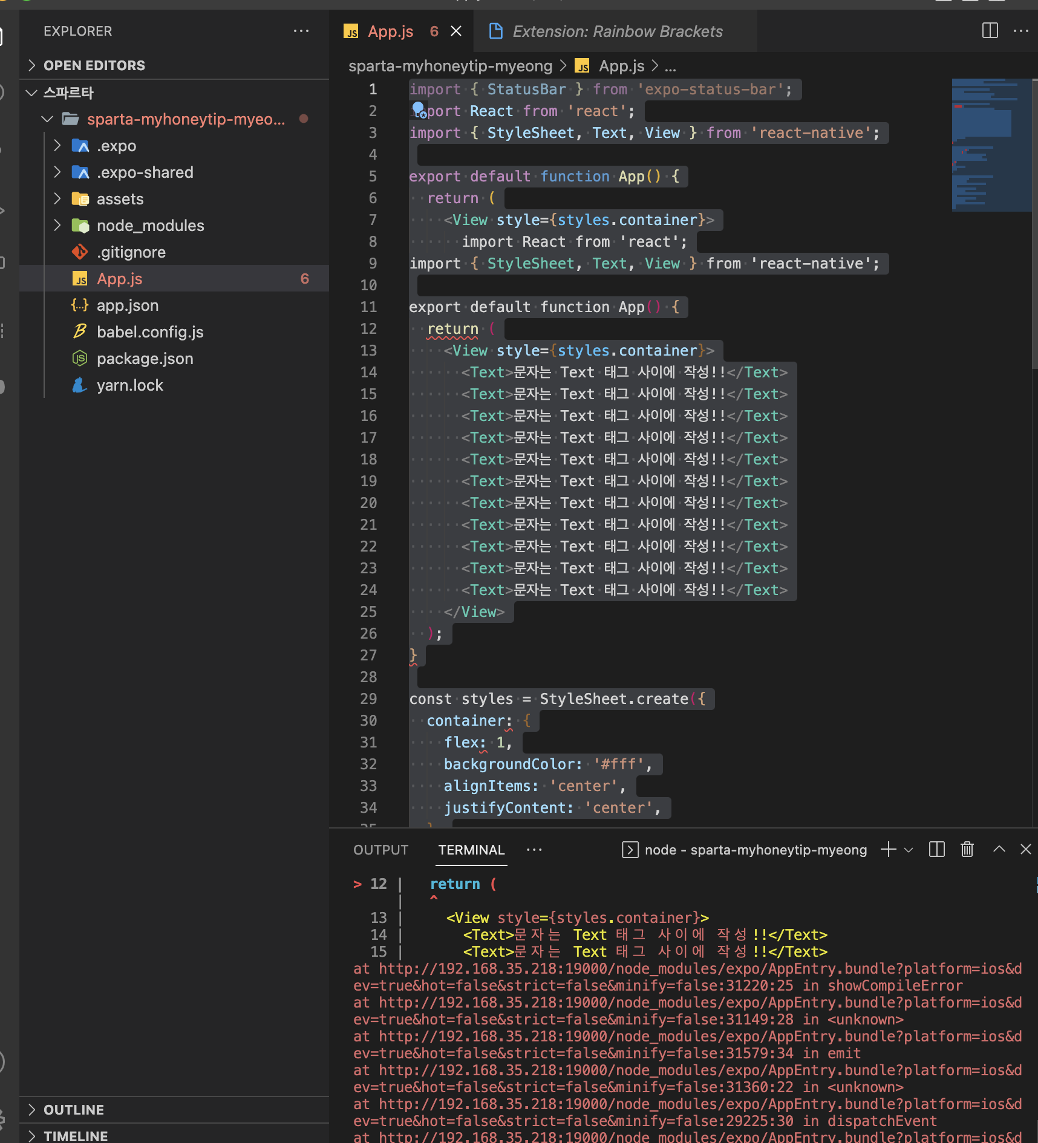Image resolution: width=1038 pixels, height=1143 pixels.
Task: Click the yarn.lock Yarn icon
Action: click(x=80, y=385)
